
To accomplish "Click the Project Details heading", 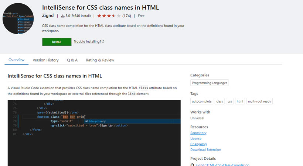I will pos(203,159).
